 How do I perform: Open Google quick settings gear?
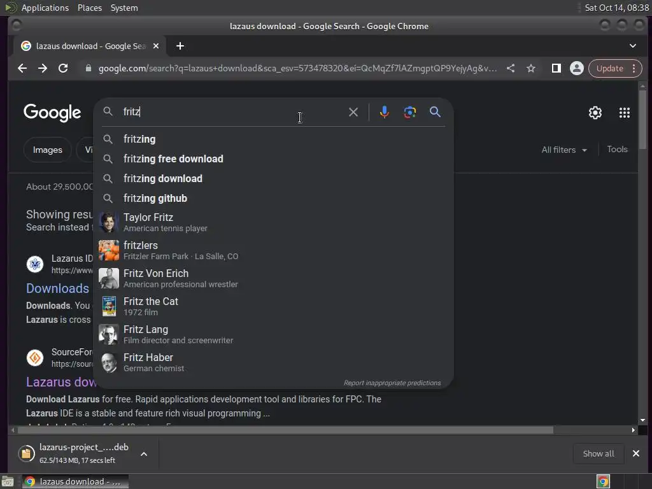click(595, 113)
